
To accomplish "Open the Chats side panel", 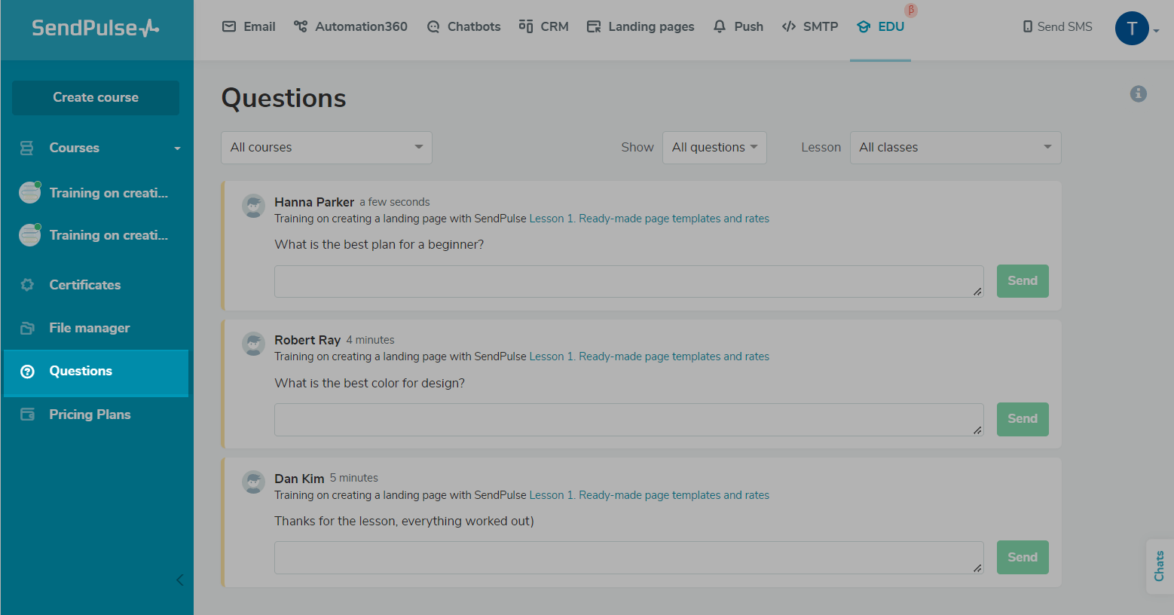I will tap(1159, 566).
